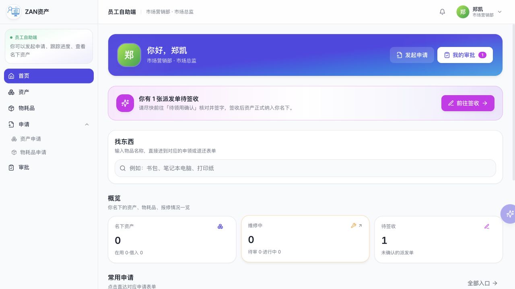Click the 市场营销部 · 市场总监 header breadcrumb
The image size is (515, 289).
point(170,12)
